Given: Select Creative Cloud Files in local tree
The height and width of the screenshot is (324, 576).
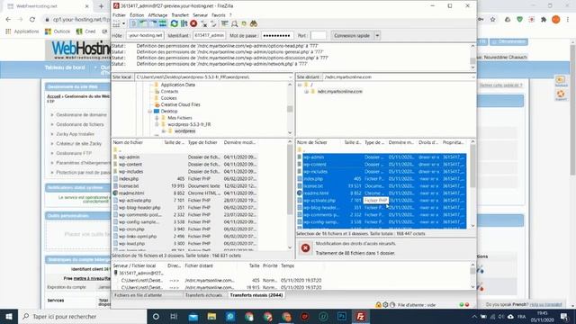Looking at the screenshot, I should tap(180, 104).
